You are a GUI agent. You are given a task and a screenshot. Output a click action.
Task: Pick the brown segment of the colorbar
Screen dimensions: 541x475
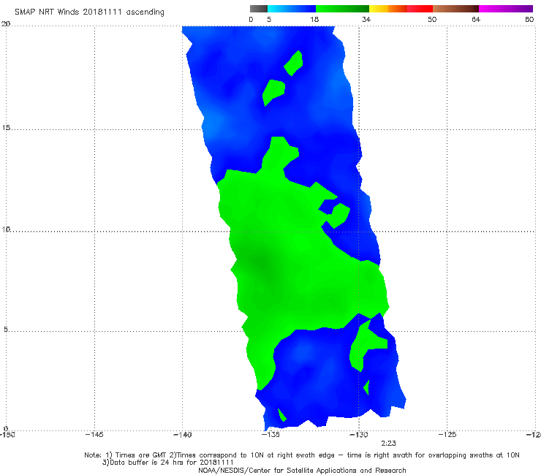tap(455, 9)
